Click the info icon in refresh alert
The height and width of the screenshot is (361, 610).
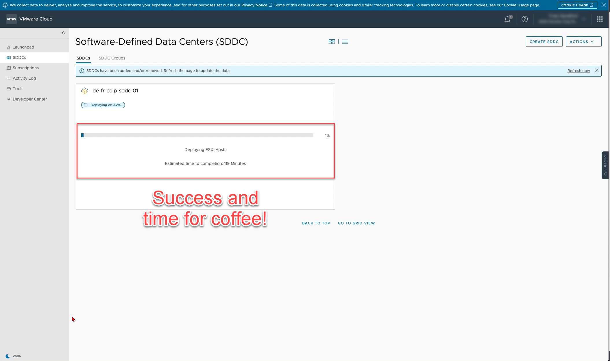pos(82,71)
